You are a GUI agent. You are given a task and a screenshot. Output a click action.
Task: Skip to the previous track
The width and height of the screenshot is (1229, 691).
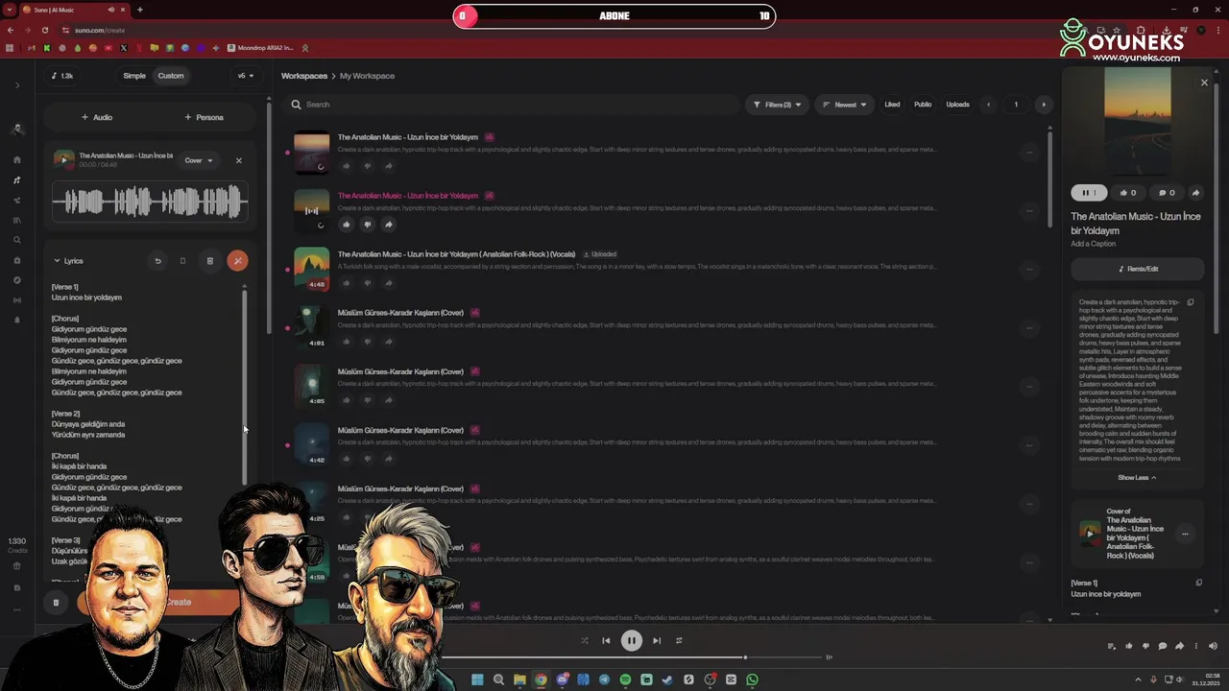pos(606,640)
